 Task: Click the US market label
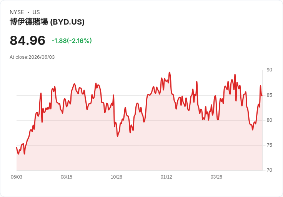click(x=36, y=12)
